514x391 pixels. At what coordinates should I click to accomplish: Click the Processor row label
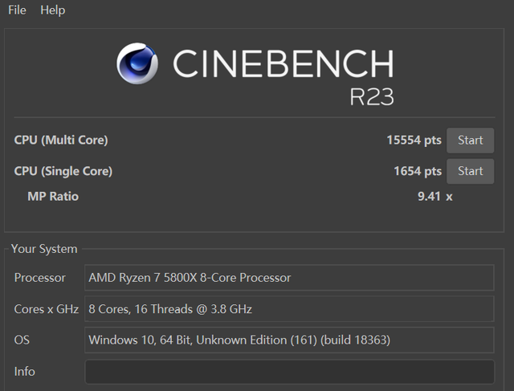(40, 278)
